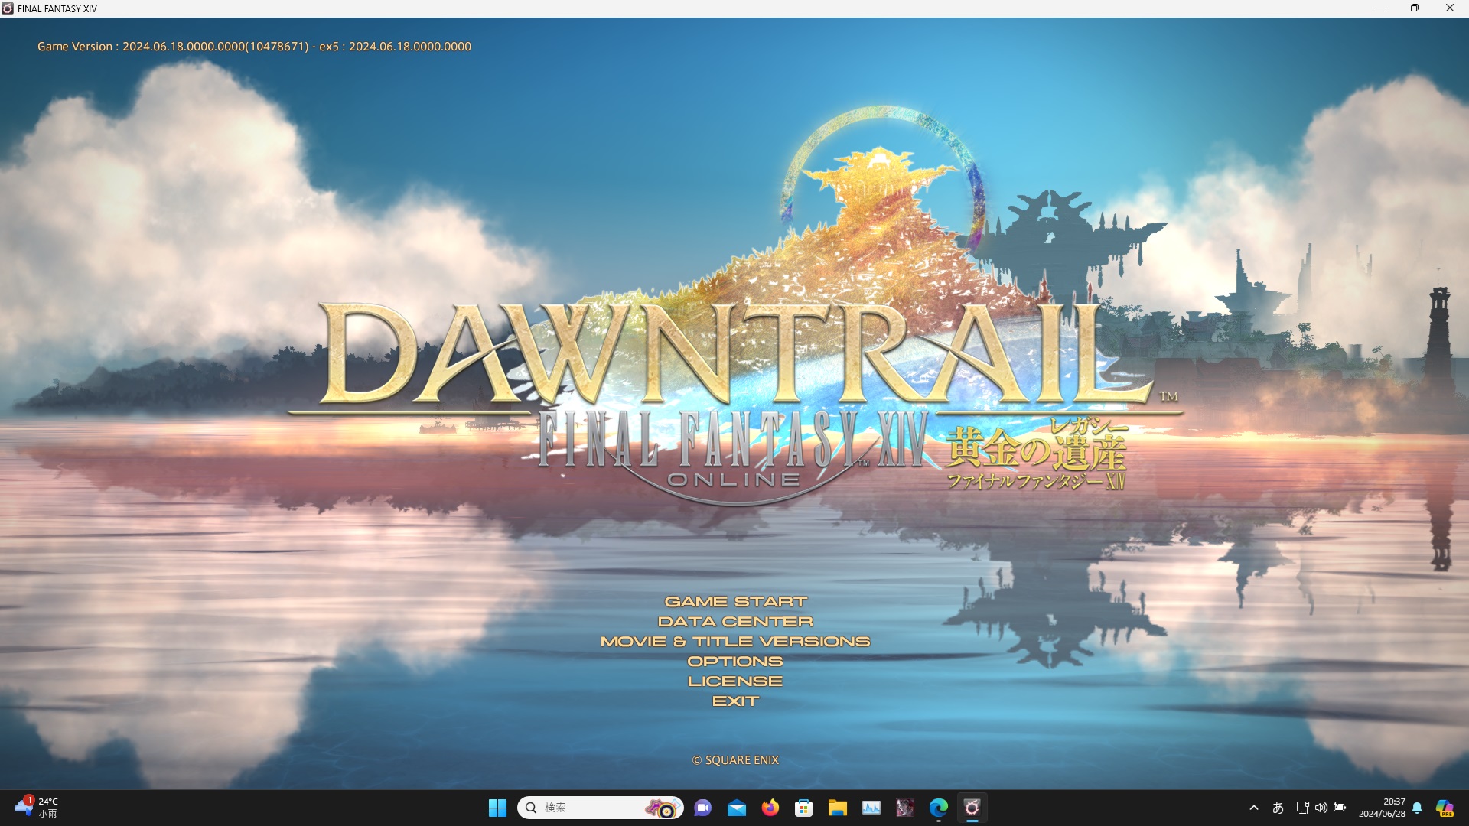Expand the hidden system tray icons chevron
The width and height of the screenshot is (1469, 826).
point(1255,808)
